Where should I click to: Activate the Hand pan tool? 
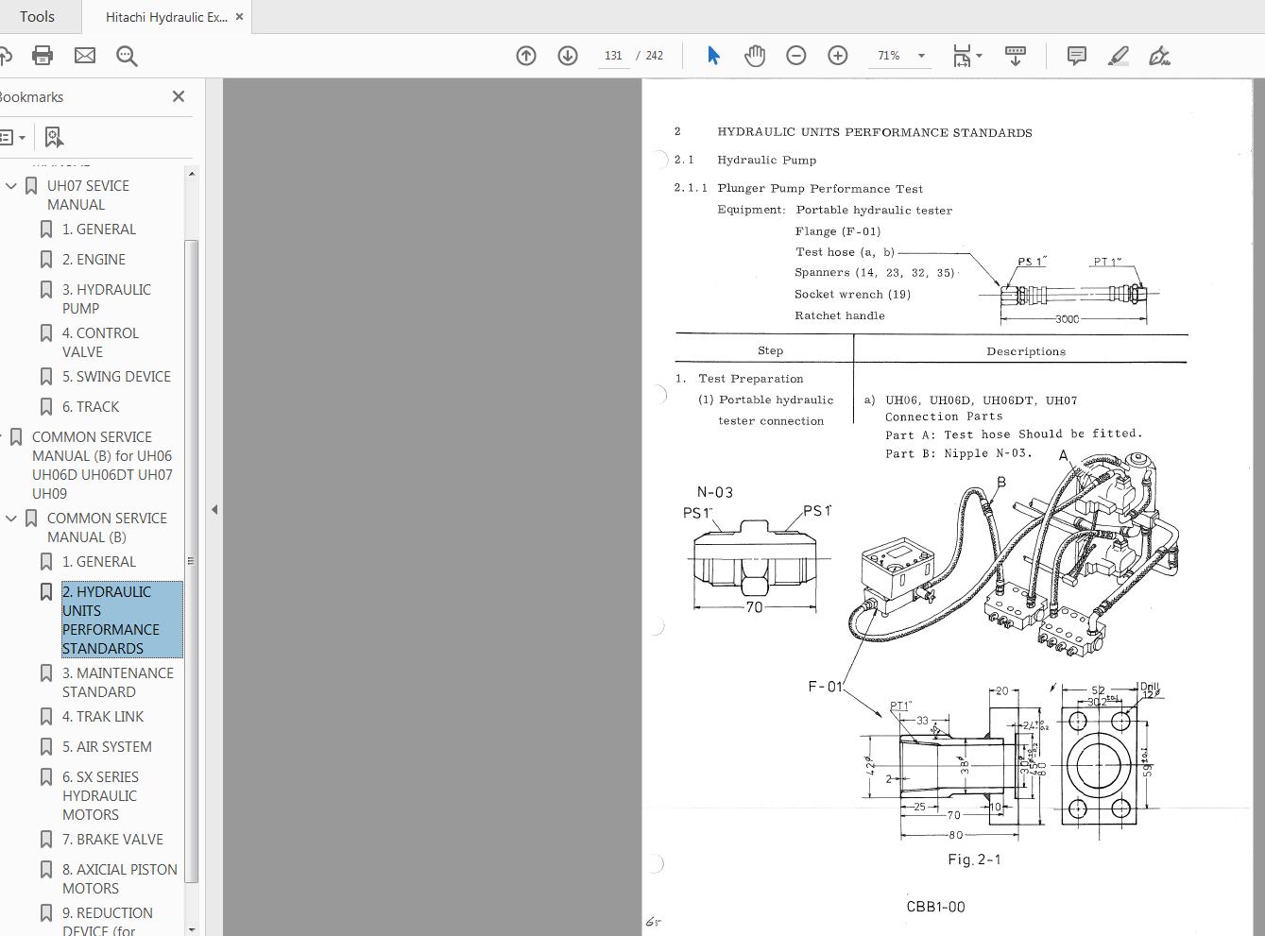pyautogui.click(x=754, y=56)
